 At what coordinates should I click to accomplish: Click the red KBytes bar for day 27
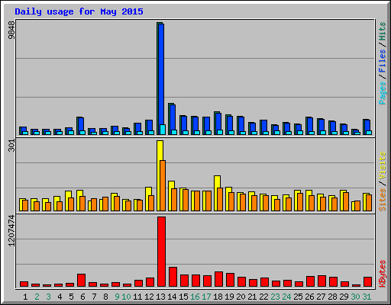pyautogui.click(x=322, y=281)
